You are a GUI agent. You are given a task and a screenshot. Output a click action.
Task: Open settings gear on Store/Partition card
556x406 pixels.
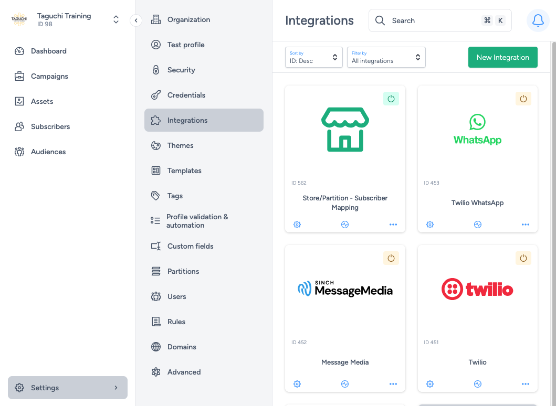pos(297,225)
